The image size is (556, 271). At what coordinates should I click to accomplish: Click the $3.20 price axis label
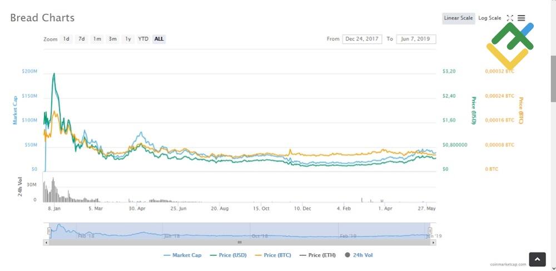pyautogui.click(x=449, y=71)
